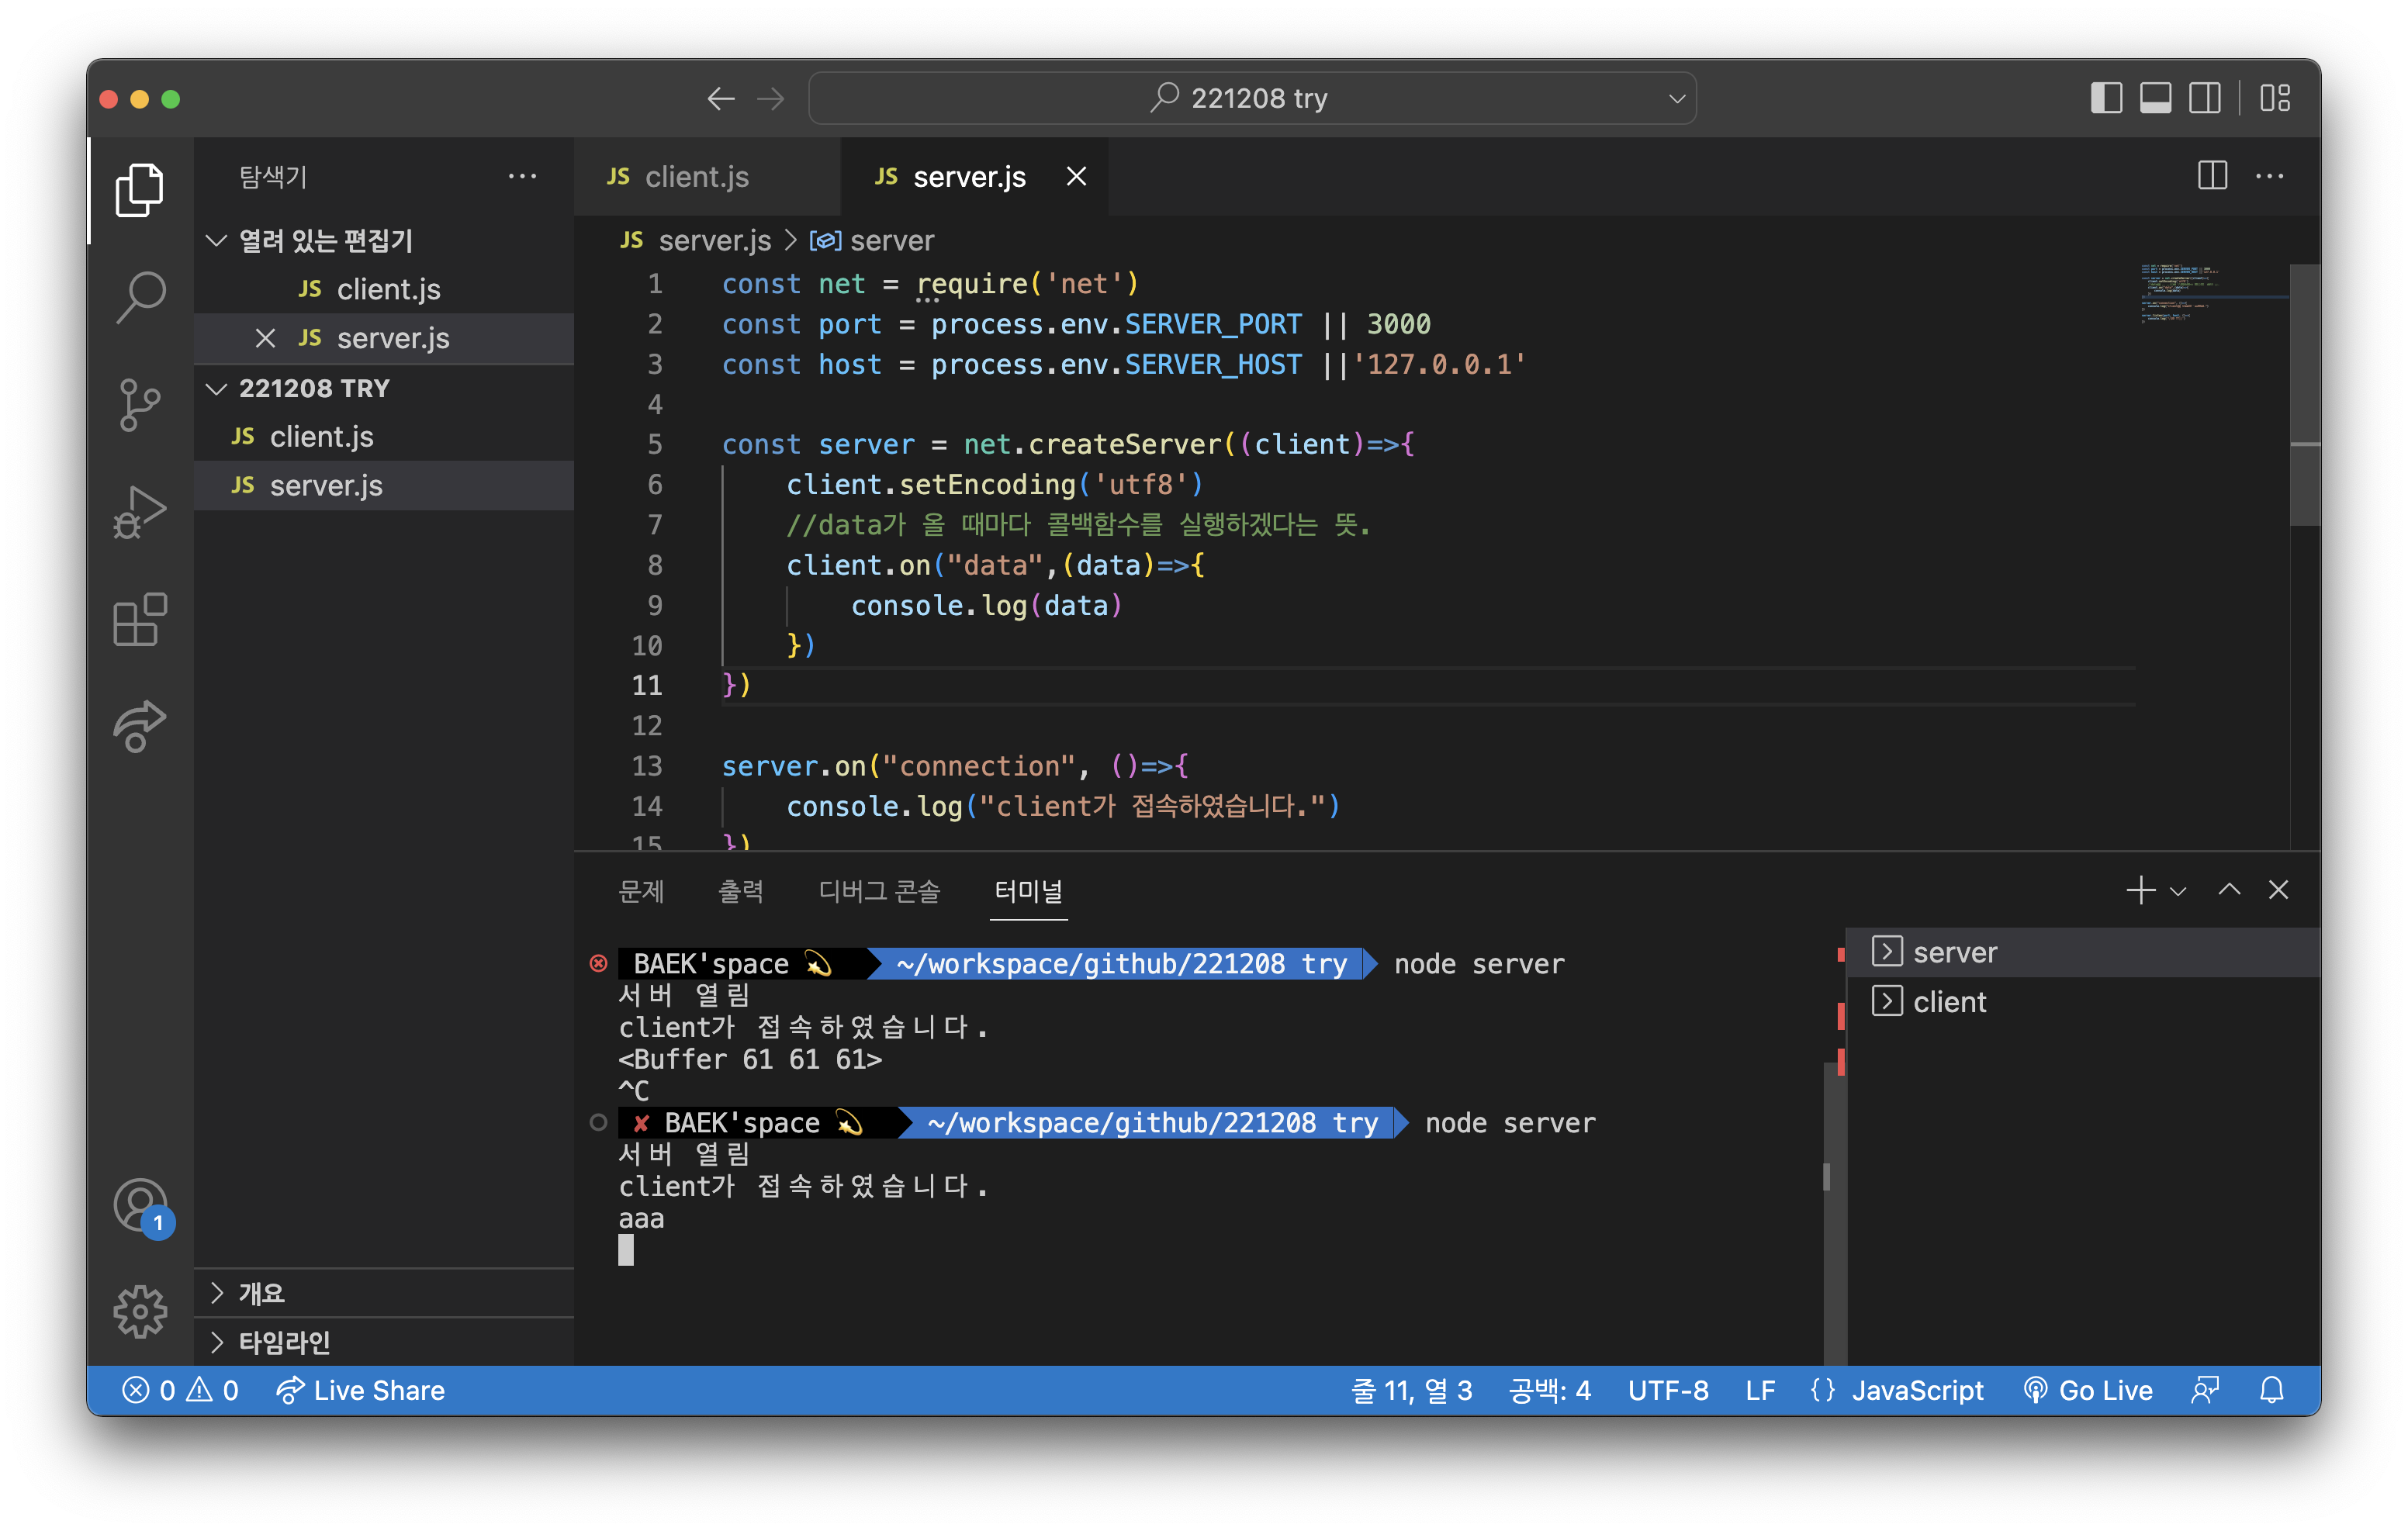Image resolution: width=2408 pixels, height=1531 pixels.
Task: Switch to the client.js editor tab
Action: click(x=696, y=177)
